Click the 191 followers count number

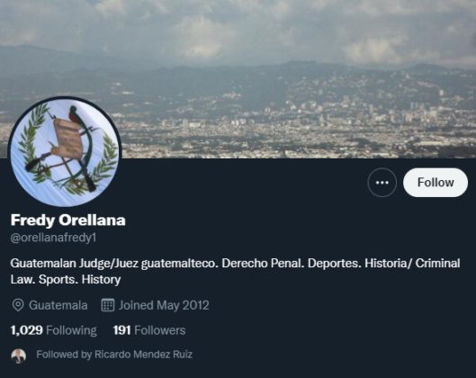coord(121,330)
